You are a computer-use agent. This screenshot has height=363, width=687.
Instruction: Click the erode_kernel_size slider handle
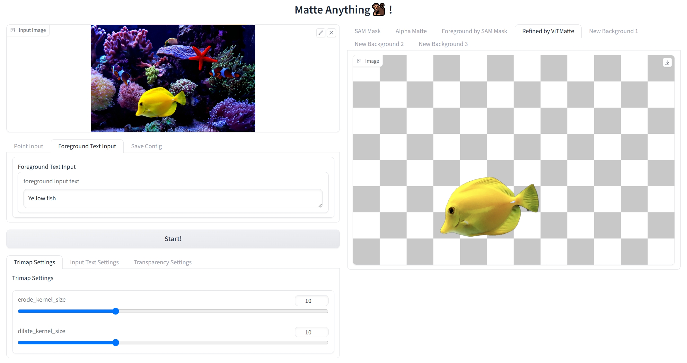[116, 311]
